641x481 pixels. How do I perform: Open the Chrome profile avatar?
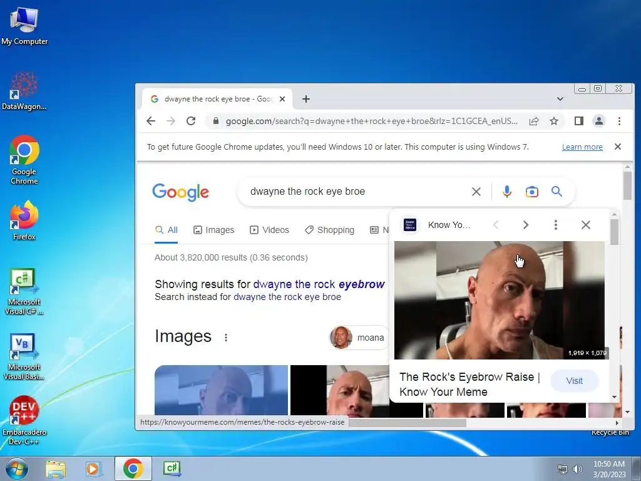pos(599,121)
